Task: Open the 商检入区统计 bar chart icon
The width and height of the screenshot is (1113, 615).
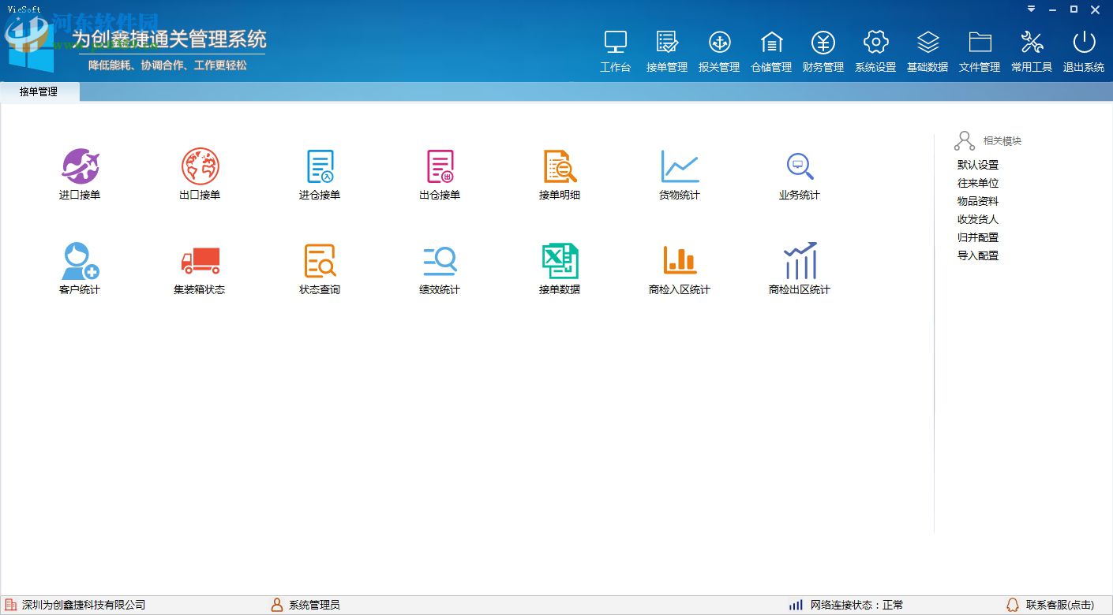Action: point(680,261)
